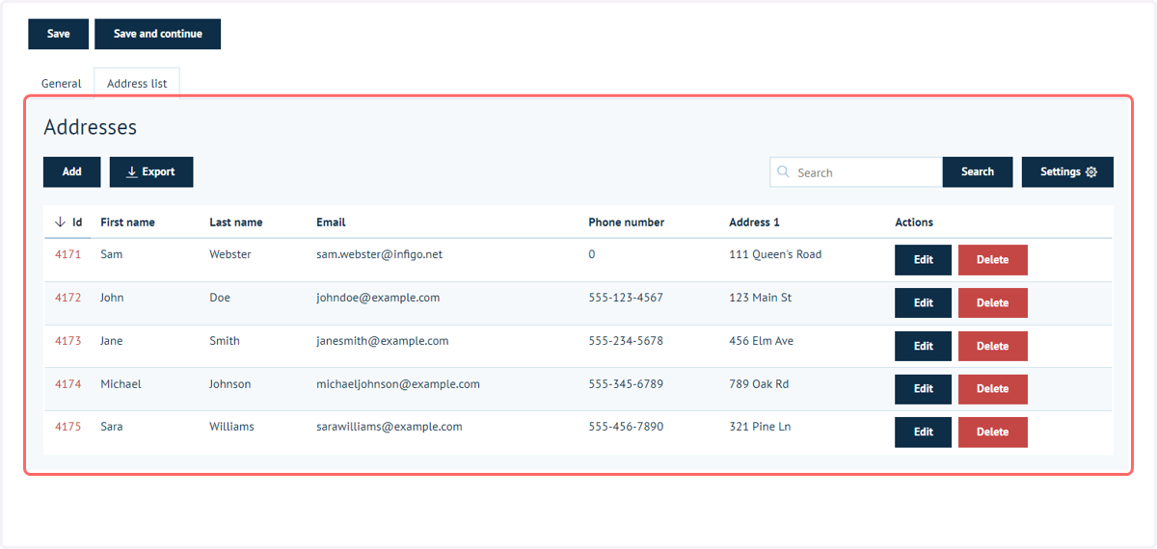The height and width of the screenshot is (549, 1157).
Task: Click address 123 Main St
Action: tap(761, 299)
